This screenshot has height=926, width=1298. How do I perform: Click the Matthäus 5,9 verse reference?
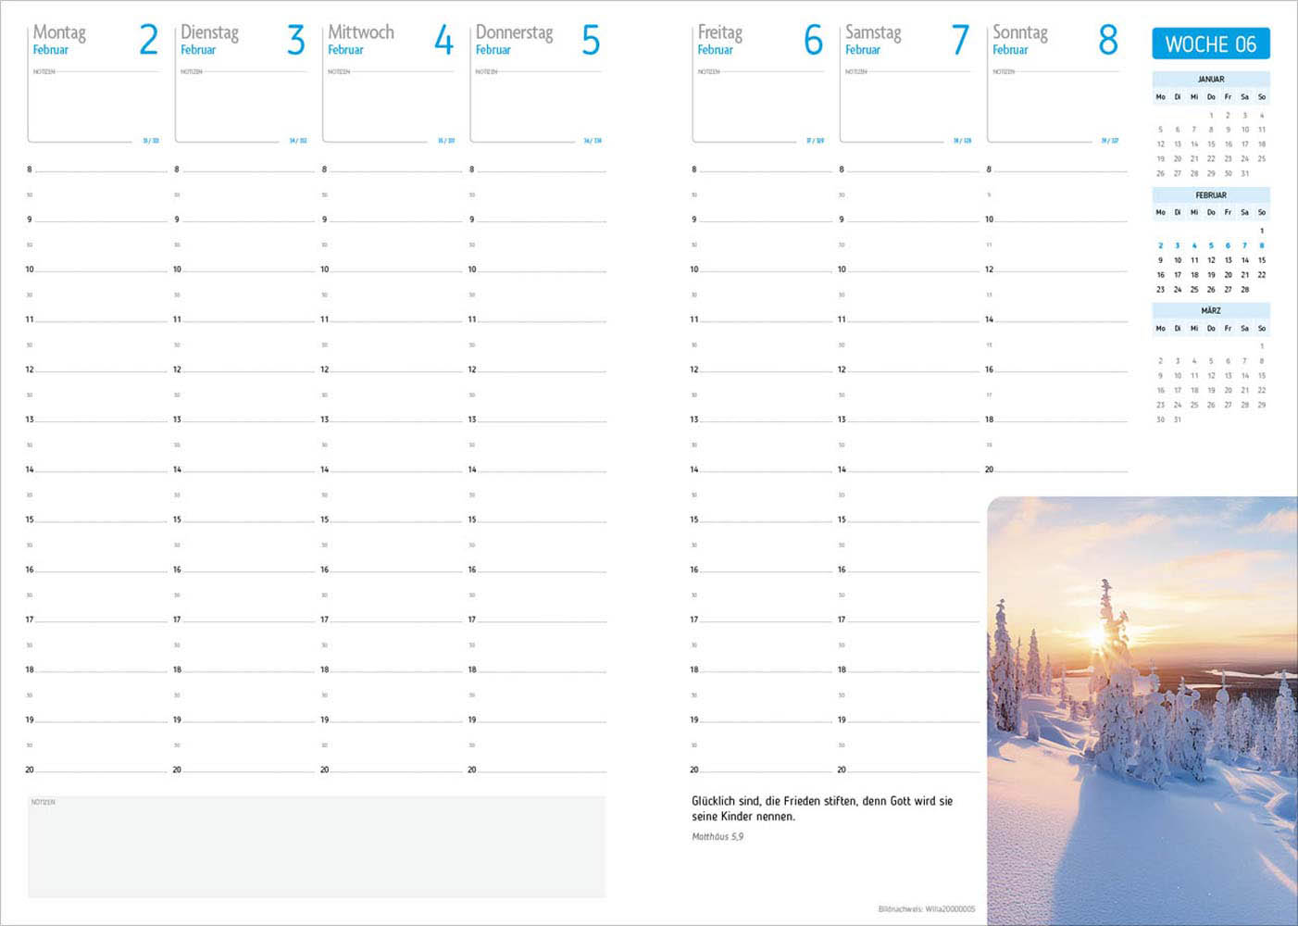tap(718, 837)
